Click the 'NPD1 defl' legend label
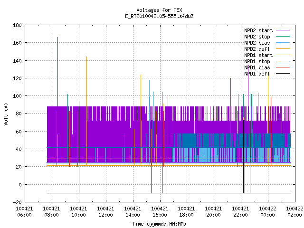 coord(257,74)
